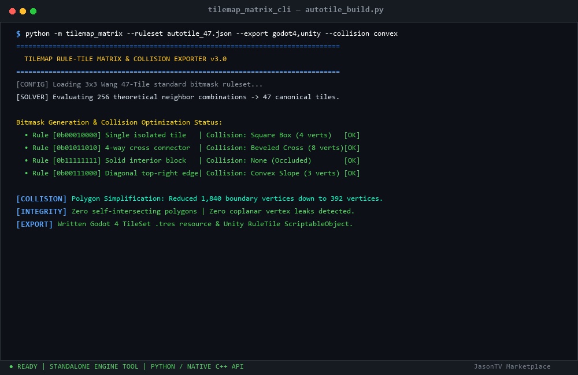This screenshot has width=578, height=375.
Task: Click '4-way cross connector' rule description
Action: [x=147, y=148]
